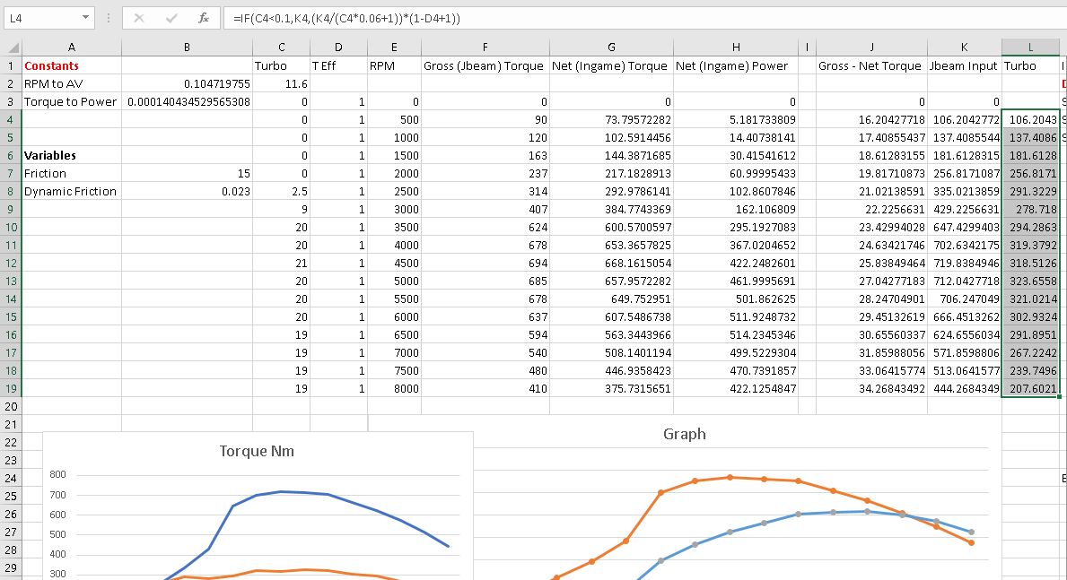1067x580 pixels.
Task: Select column L header
Action: pos(1030,48)
